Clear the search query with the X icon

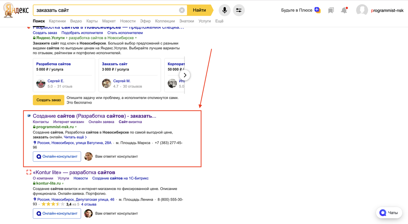click(182, 10)
